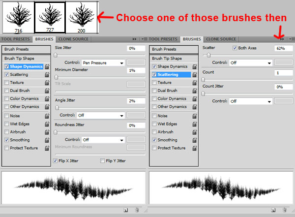Lock Shape Dynamics in left panel
The height and width of the screenshot is (217, 295).
click(47, 66)
